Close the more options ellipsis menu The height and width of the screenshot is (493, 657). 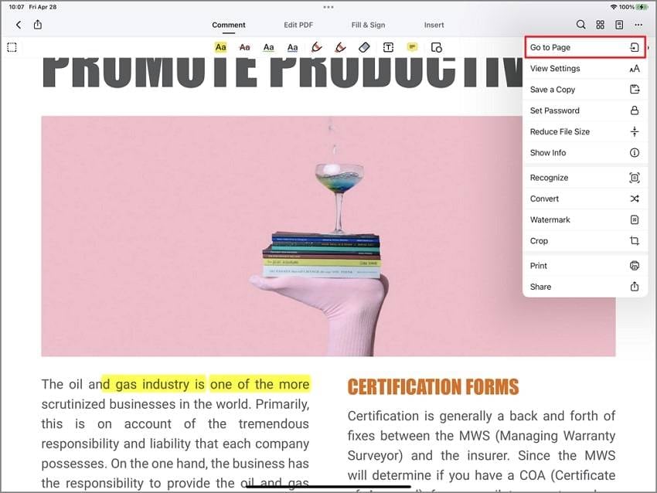[x=638, y=25]
